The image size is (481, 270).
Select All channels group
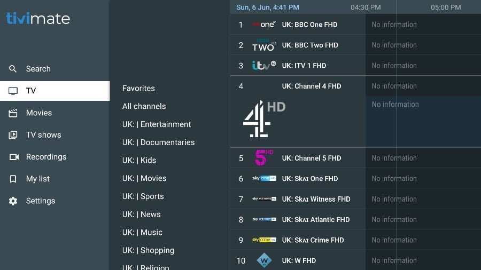pyautogui.click(x=144, y=106)
